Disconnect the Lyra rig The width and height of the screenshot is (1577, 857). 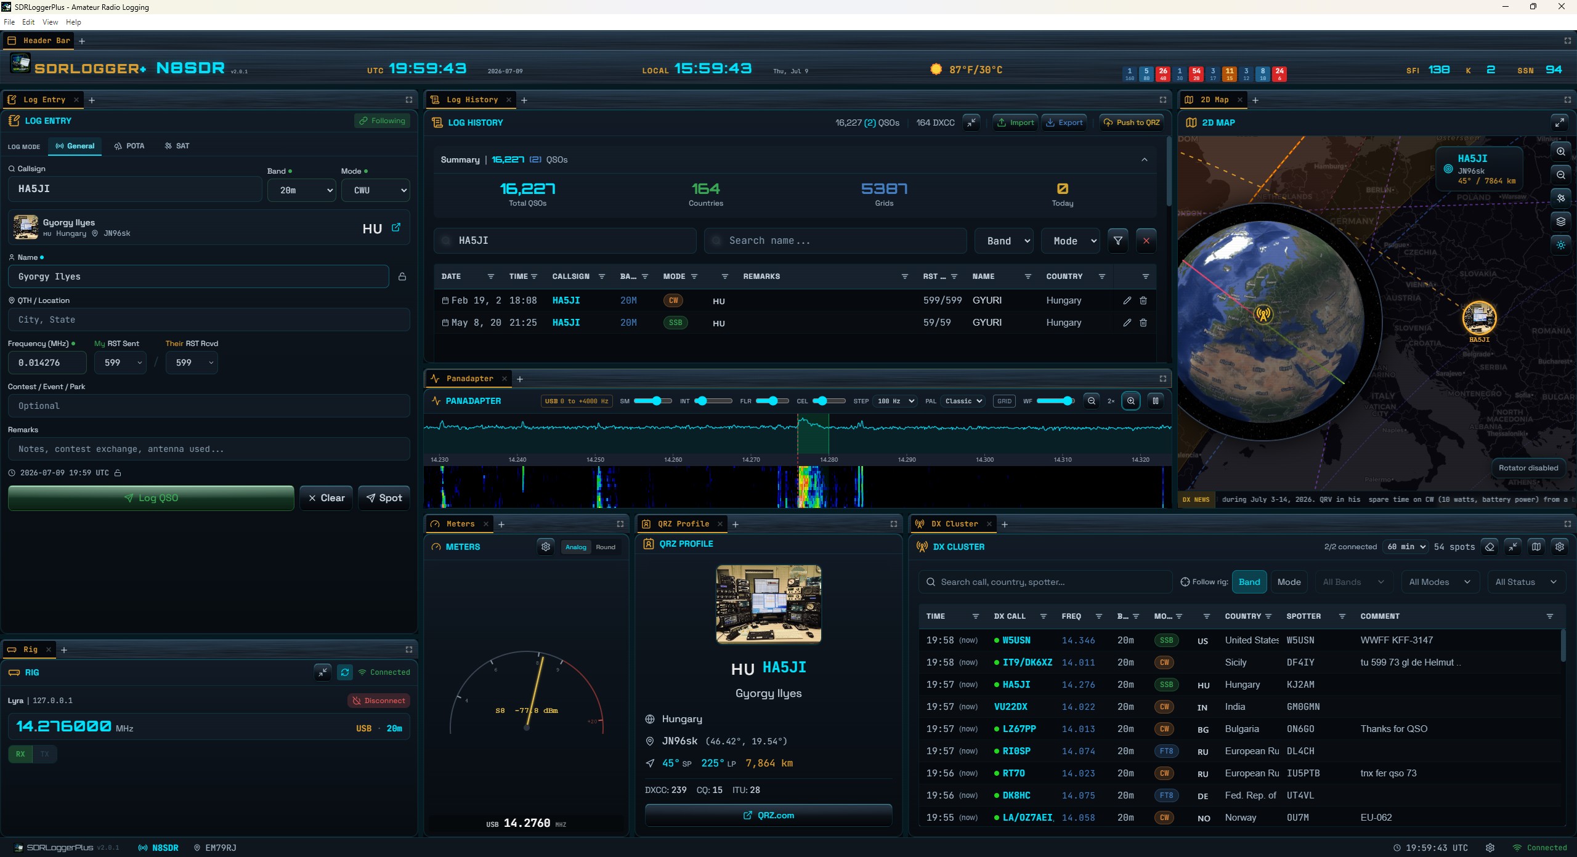click(379, 701)
